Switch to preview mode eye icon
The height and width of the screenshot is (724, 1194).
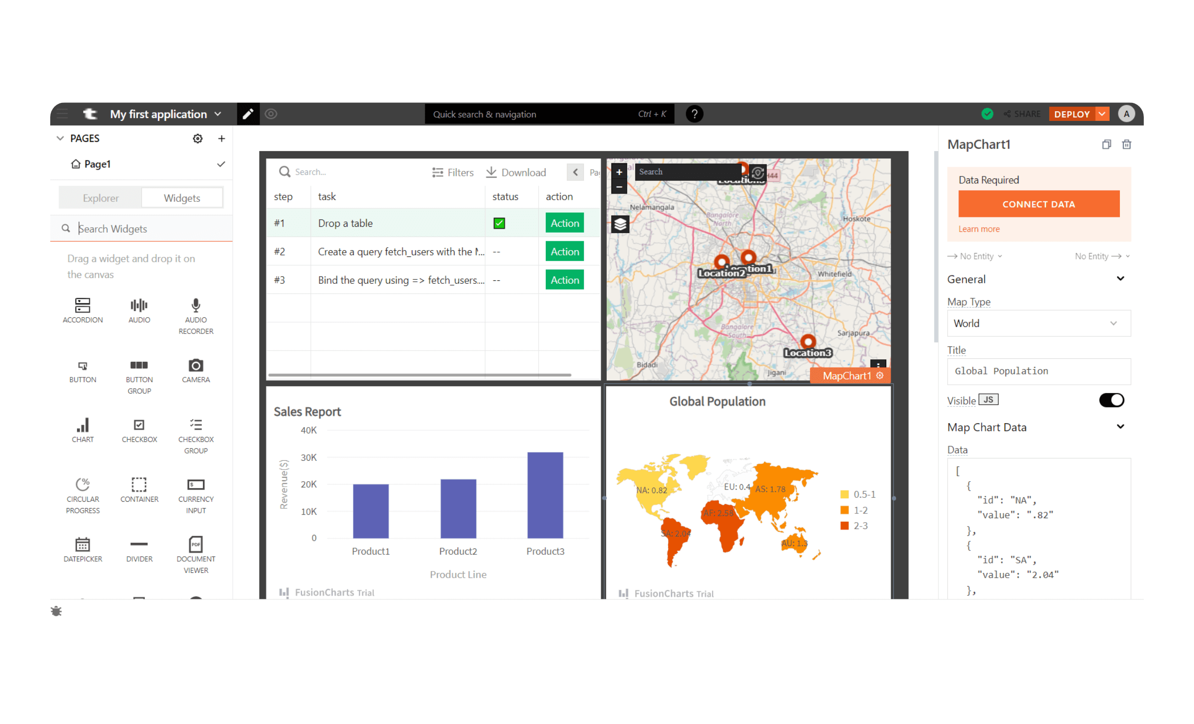(271, 114)
